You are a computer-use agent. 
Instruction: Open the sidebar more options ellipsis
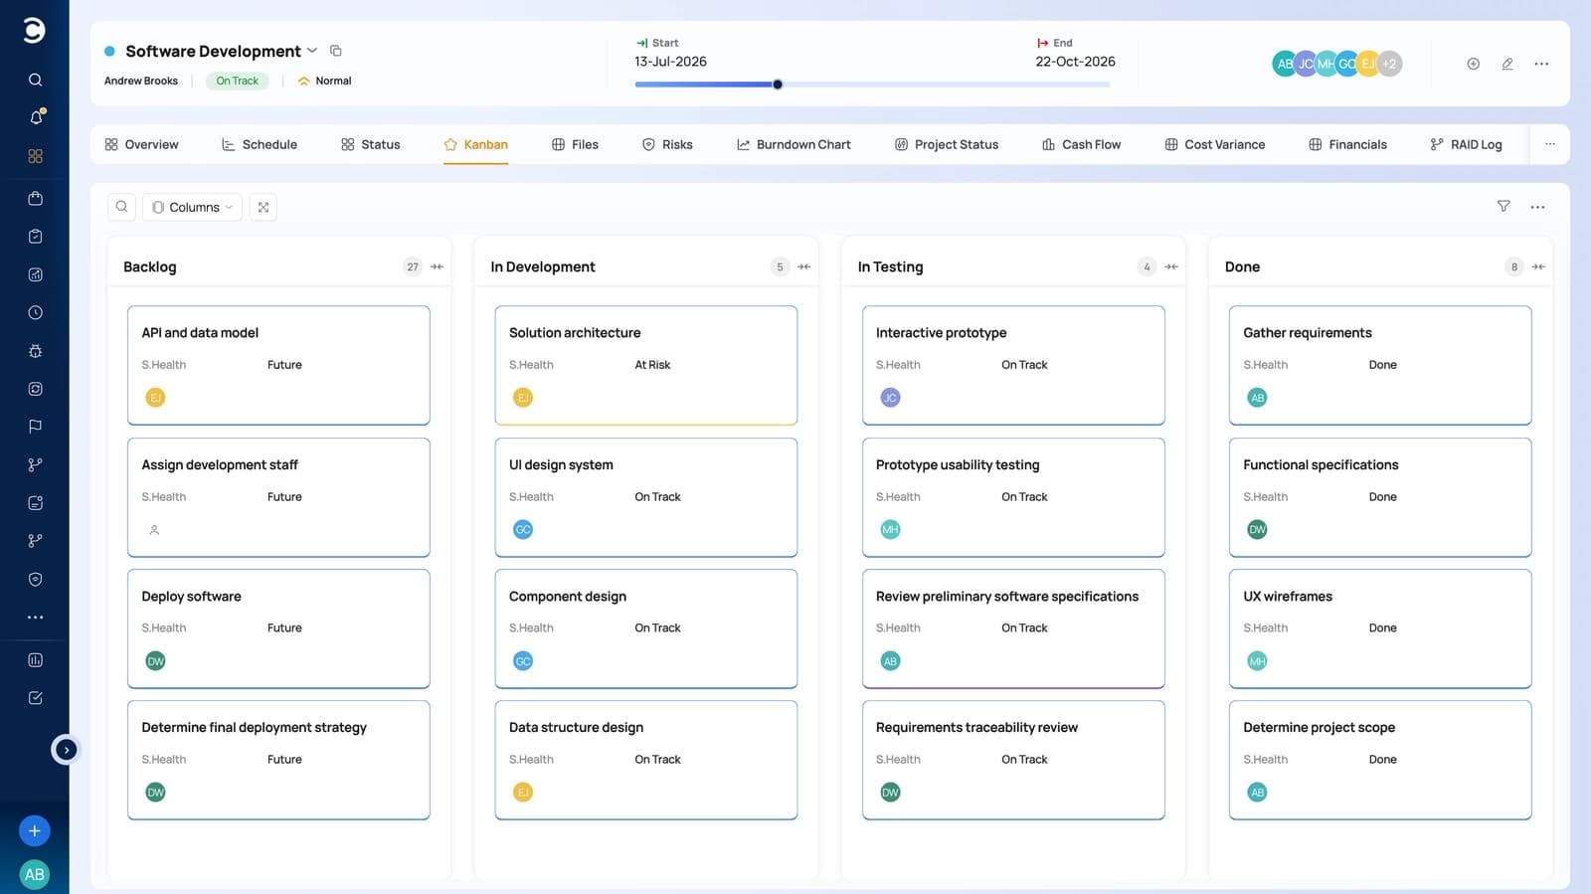pyautogui.click(x=35, y=618)
